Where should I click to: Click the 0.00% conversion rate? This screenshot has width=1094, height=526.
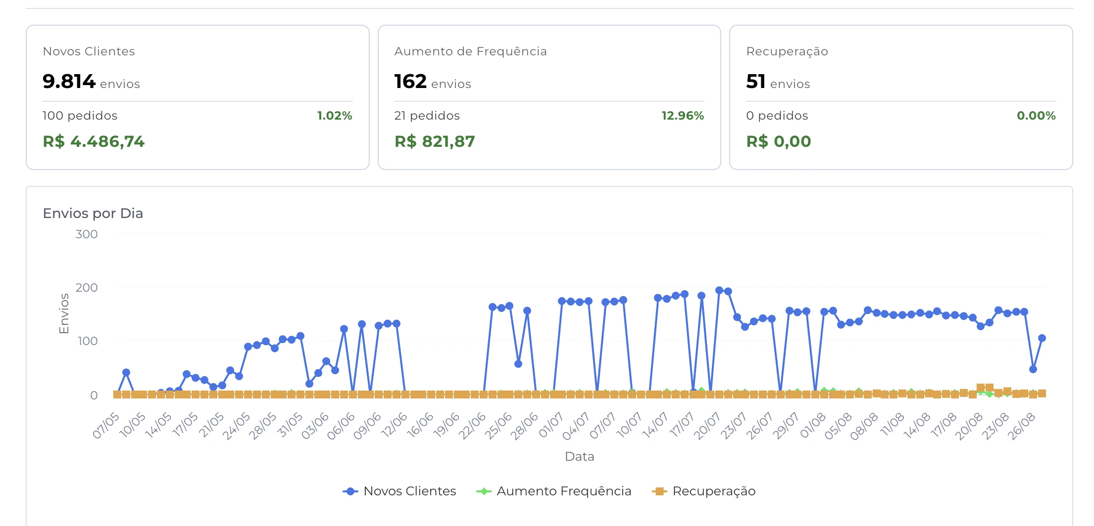1036,116
